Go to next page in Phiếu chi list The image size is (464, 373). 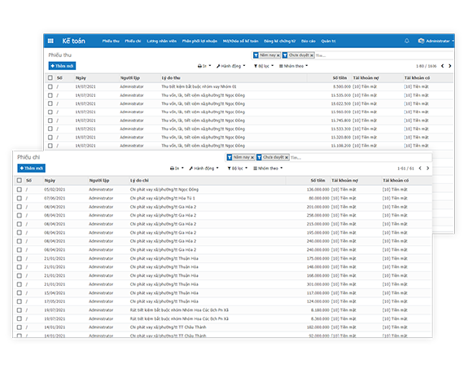[427, 168]
